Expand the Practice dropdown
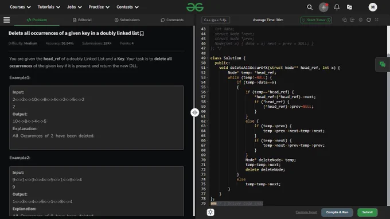This screenshot has height=219, width=390. [x=99, y=7]
